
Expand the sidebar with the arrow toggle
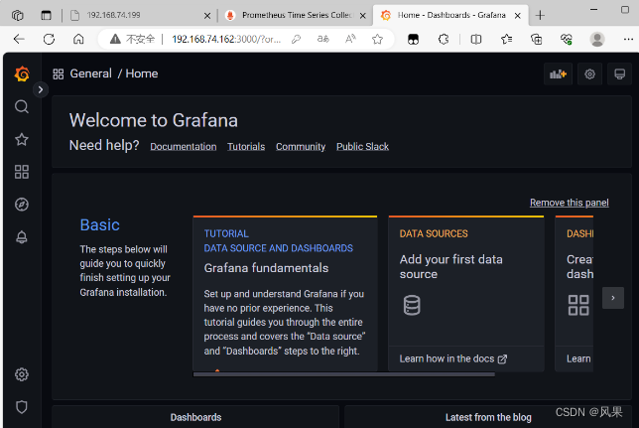click(x=41, y=89)
